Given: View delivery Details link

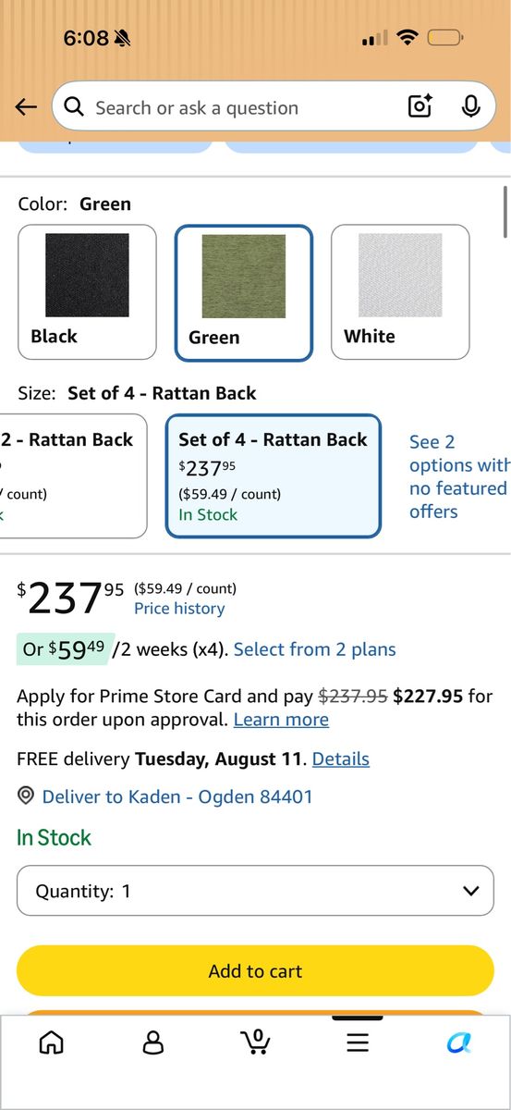Looking at the screenshot, I should pos(341,759).
